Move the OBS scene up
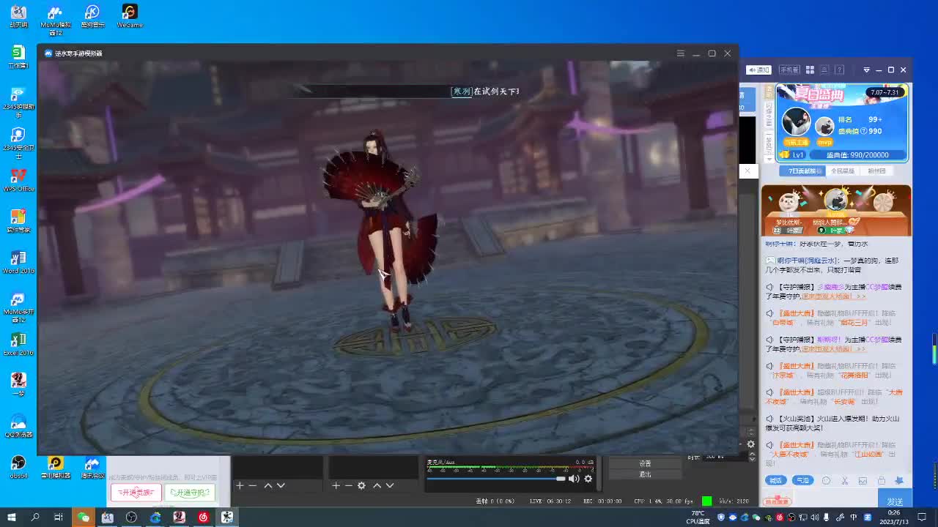 point(267,485)
